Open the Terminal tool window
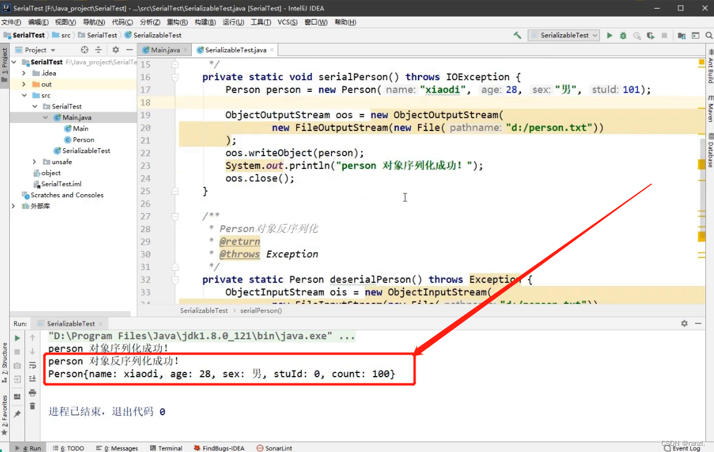This screenshot has width=714, height=452. click(166, 448)
